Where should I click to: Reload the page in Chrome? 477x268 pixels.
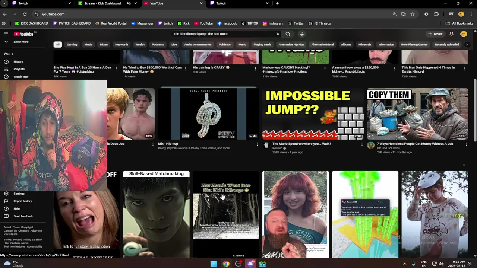[25, 14]
